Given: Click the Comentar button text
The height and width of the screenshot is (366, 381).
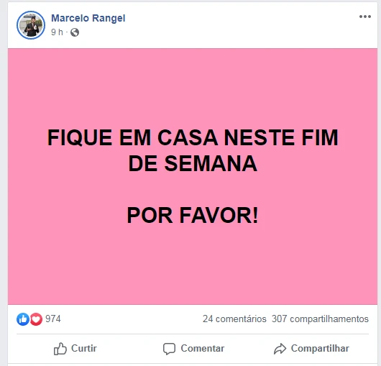Looking at the screenshot, I should [x=203, y=348].
